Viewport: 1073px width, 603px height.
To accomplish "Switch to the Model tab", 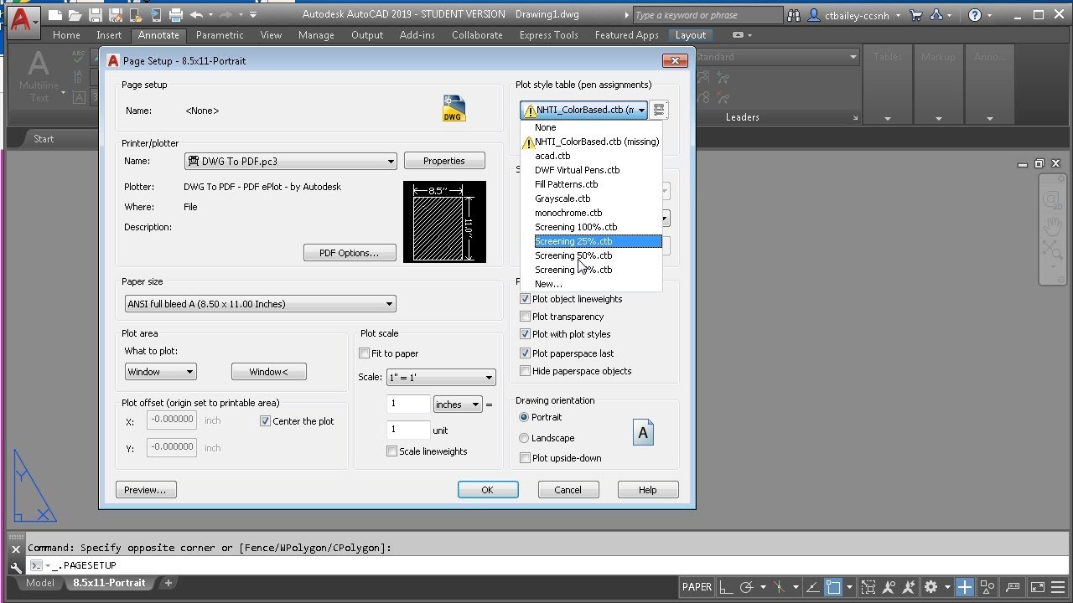I will tap(40, 583).
